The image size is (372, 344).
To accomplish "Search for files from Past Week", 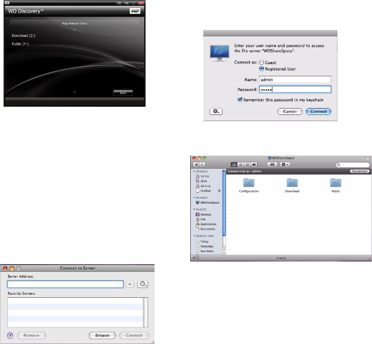I will [x=204, y=251].
